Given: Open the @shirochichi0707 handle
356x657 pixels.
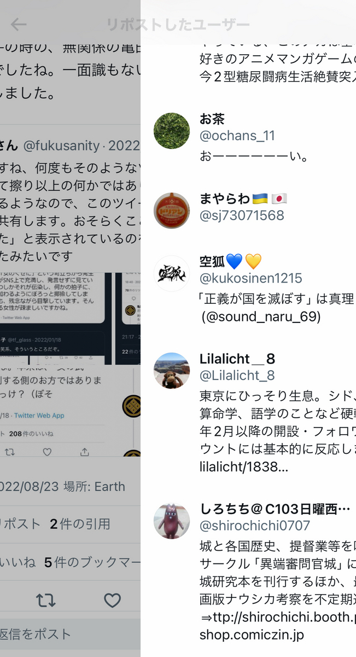Looking at the screenshot, I should pyautogui.click(x=255, y=526).
